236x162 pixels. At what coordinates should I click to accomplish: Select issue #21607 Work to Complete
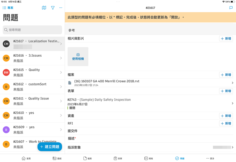coord(32,144)
